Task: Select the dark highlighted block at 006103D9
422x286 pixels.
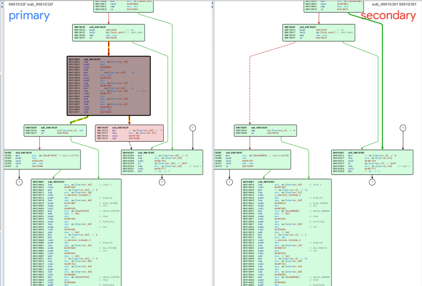Action: point(109,86)
